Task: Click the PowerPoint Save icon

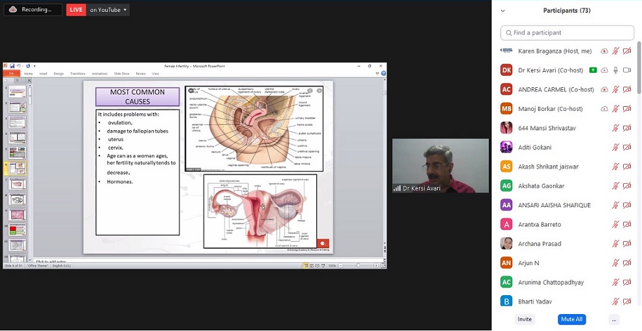Action: [x=12, y=66]
